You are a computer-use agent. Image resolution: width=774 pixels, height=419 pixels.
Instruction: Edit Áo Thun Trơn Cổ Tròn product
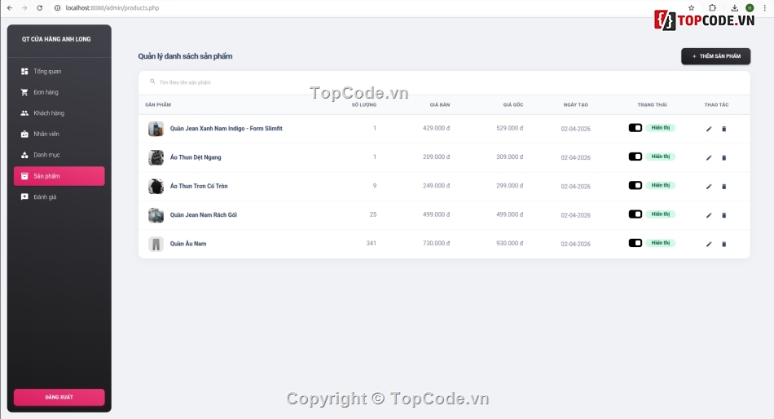tap(709, 187)
